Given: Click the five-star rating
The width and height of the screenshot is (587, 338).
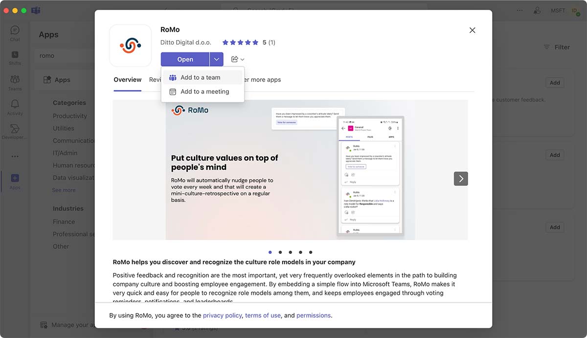Looking at the screenshot, I should [240, 43].
